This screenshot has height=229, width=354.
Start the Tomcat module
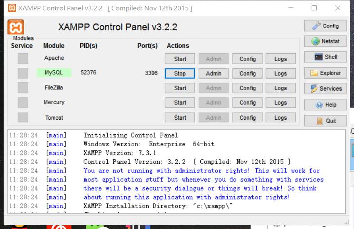(x=180, y=118)
